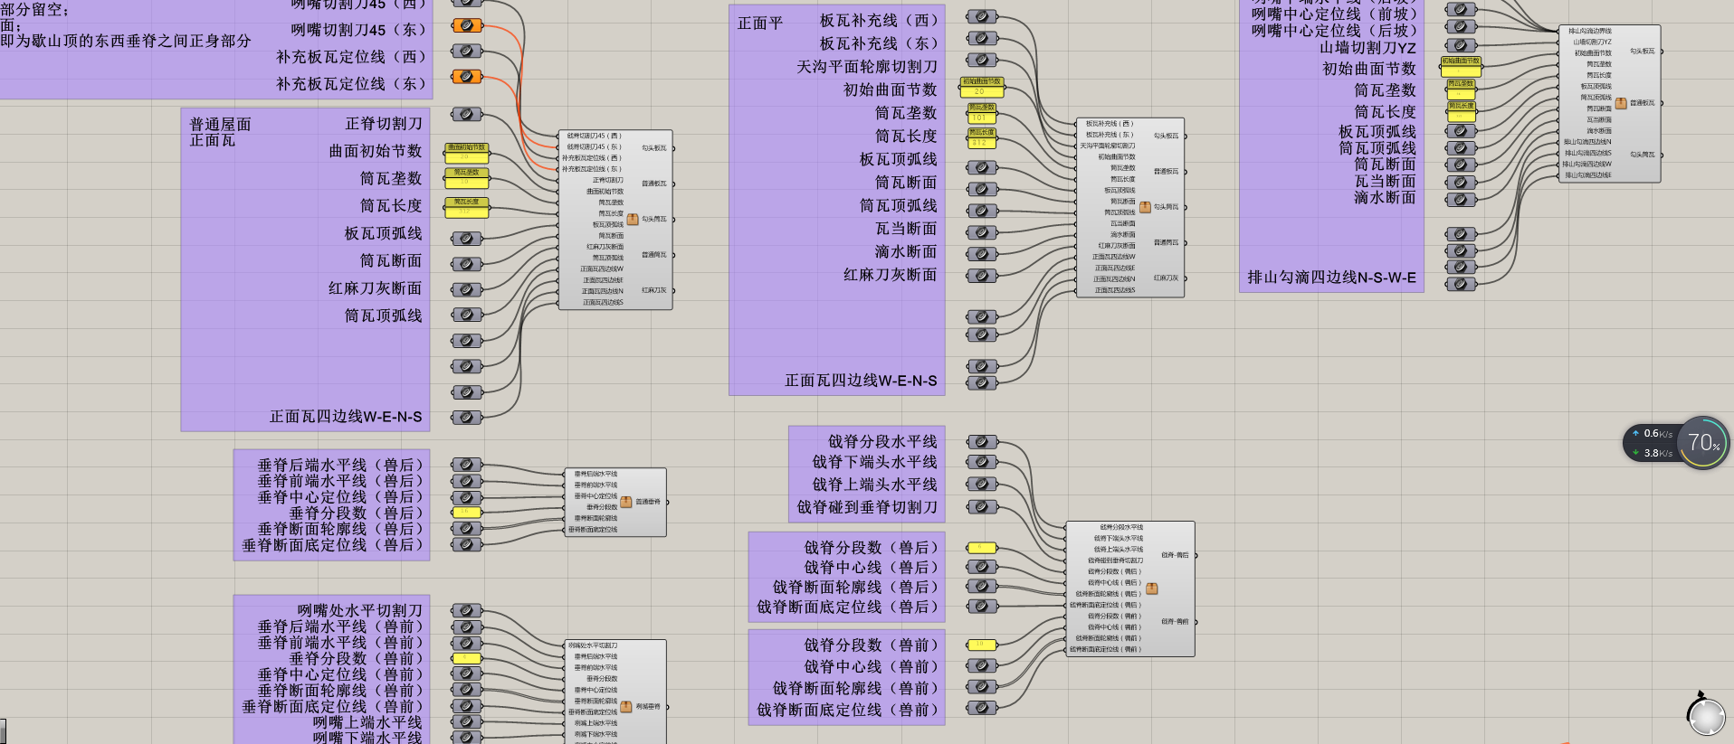Click the round compass widget at bottom right
This screenshot has width=1734, height=744.
coord(1706,716)
